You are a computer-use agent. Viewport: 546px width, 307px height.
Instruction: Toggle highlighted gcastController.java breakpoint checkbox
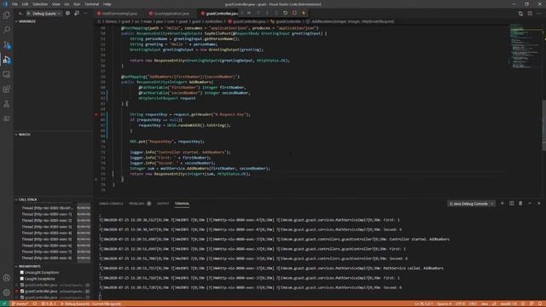click(x=22, y=292)
